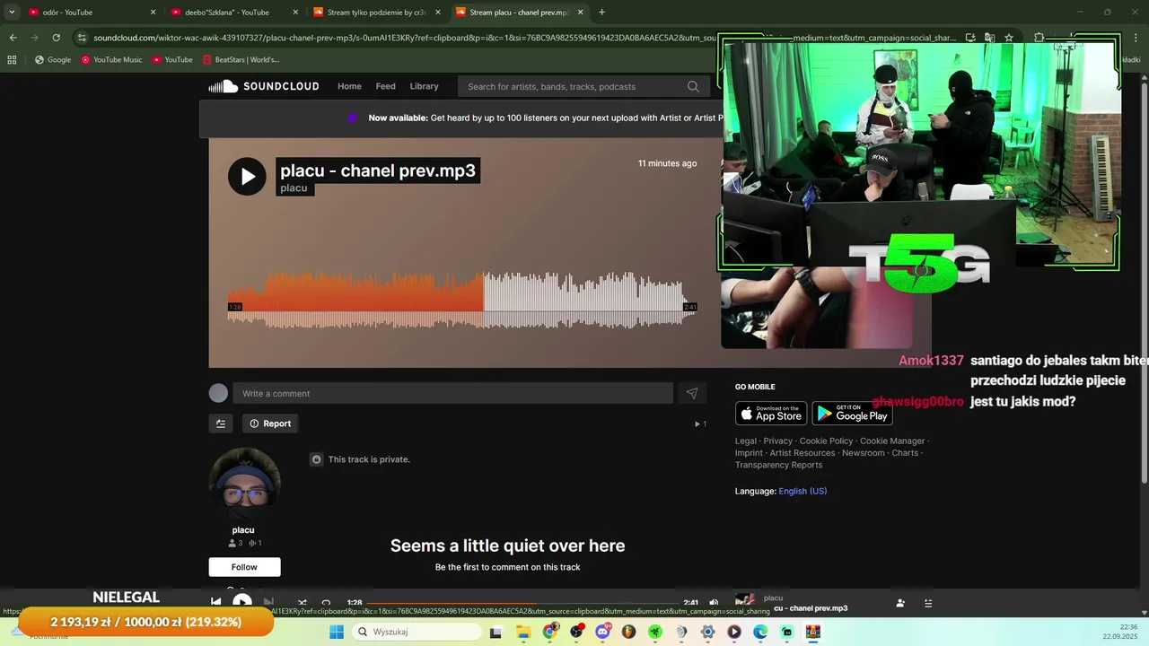Image resolution: width=1149 pixels, height=646 pixels.
Task: Open the Google bookmark
Action: click(x=53, y=59)
